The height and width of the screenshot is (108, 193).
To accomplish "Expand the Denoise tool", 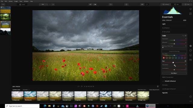I will (x=165, y=85).
